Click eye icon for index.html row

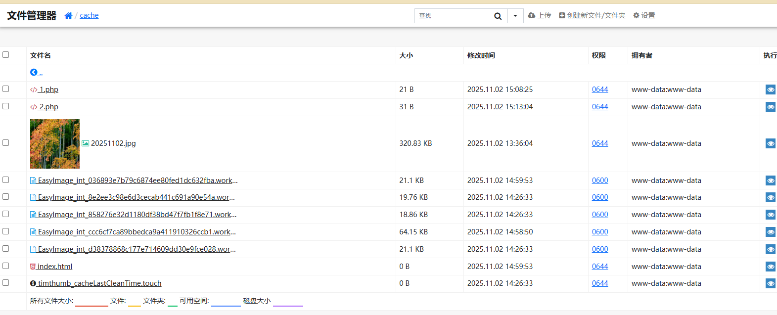tap(770, 267)
